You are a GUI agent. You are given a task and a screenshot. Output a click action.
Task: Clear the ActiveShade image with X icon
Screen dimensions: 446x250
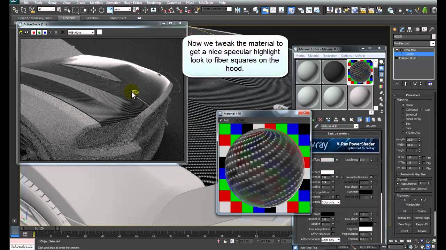[x=63, y=32]
